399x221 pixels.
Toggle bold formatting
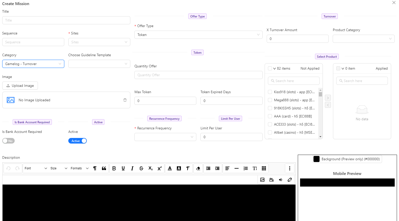[x=114, y=168]
